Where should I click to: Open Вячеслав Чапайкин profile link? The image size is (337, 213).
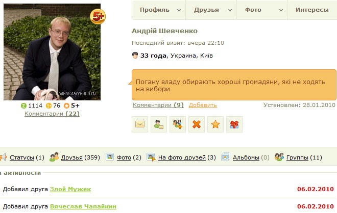(83, 206)
